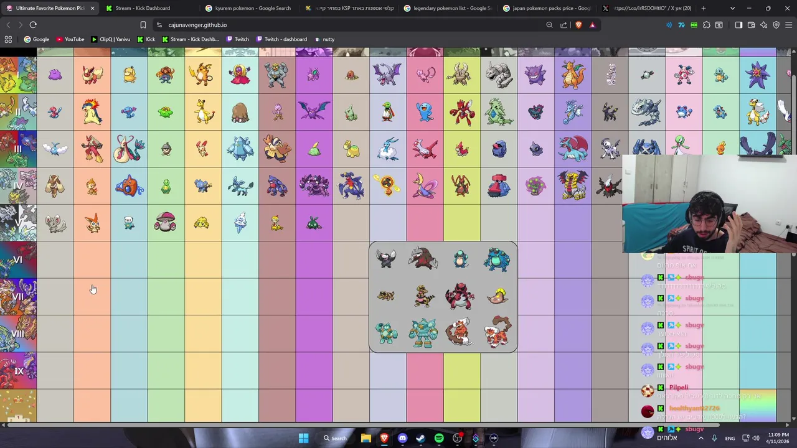Pick Stunfisk in the popup
This screenshot has width=797, height=448.
coord(497,297)
